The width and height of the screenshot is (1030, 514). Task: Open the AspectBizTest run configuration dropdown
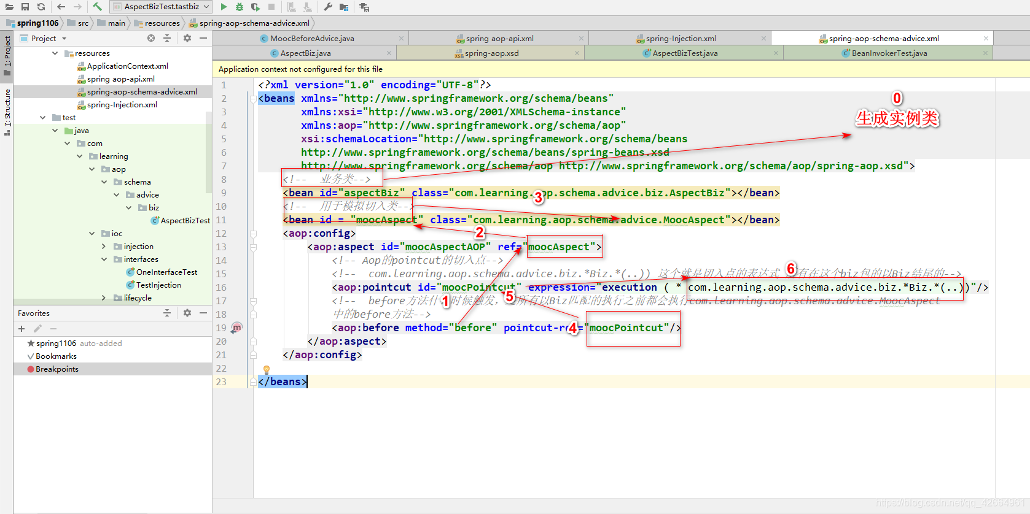coord(161,7)
